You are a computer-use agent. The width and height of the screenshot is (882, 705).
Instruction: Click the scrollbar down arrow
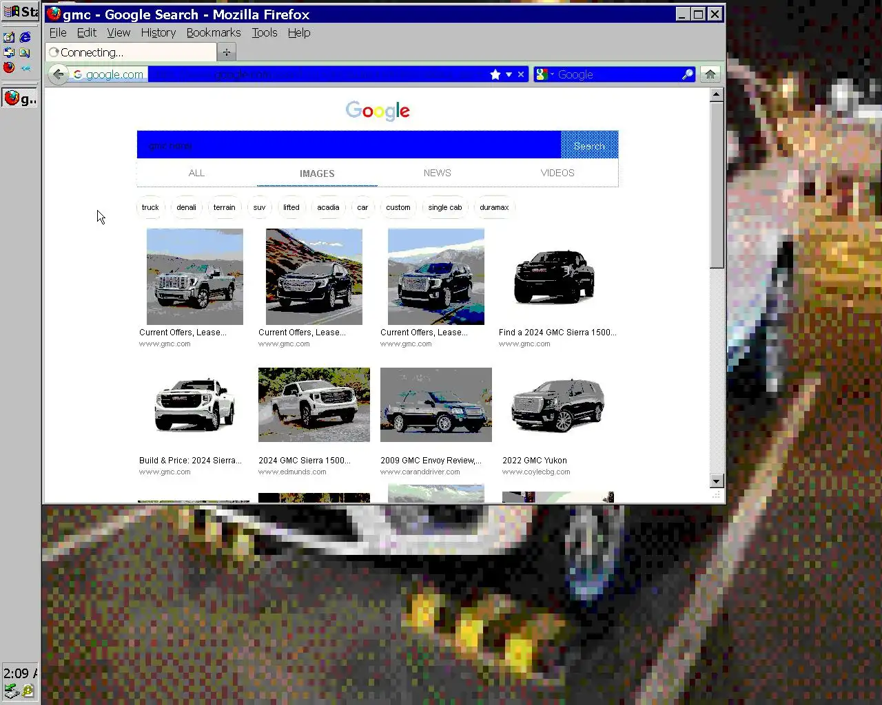point(717,481)
